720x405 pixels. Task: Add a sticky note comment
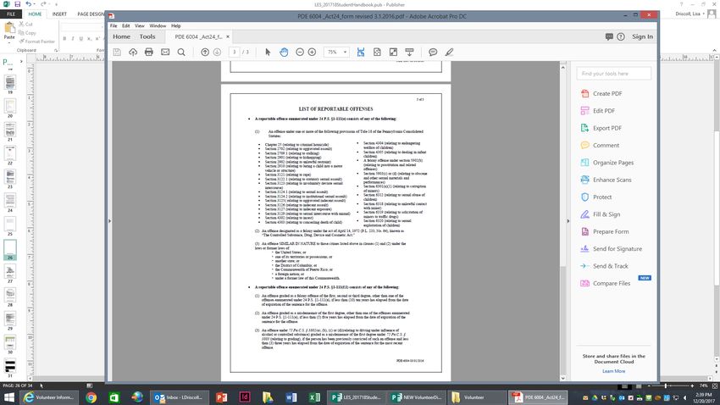433,53
